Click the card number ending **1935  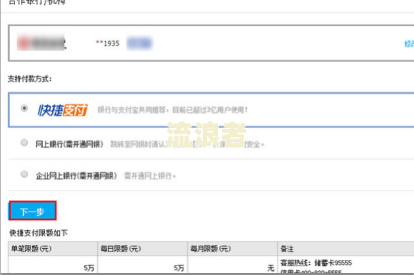click(108, 43)
